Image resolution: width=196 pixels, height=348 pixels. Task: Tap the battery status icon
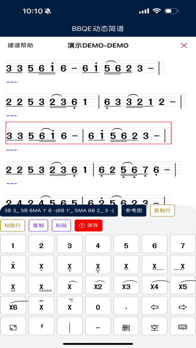(171, 11)
